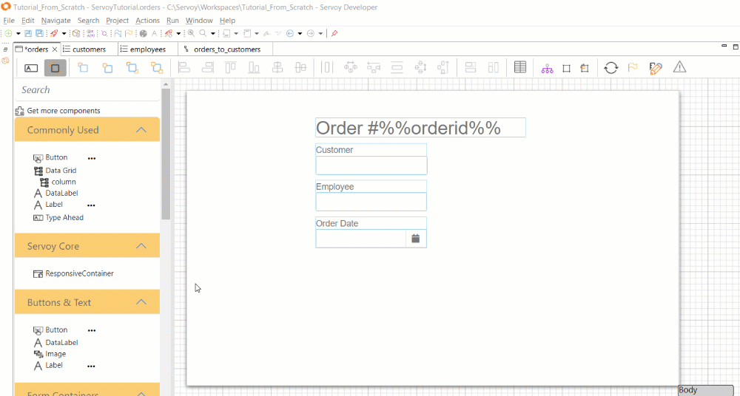Click the pencil notepad editor icon
The image size is (740, 396).
click(655, 68)
